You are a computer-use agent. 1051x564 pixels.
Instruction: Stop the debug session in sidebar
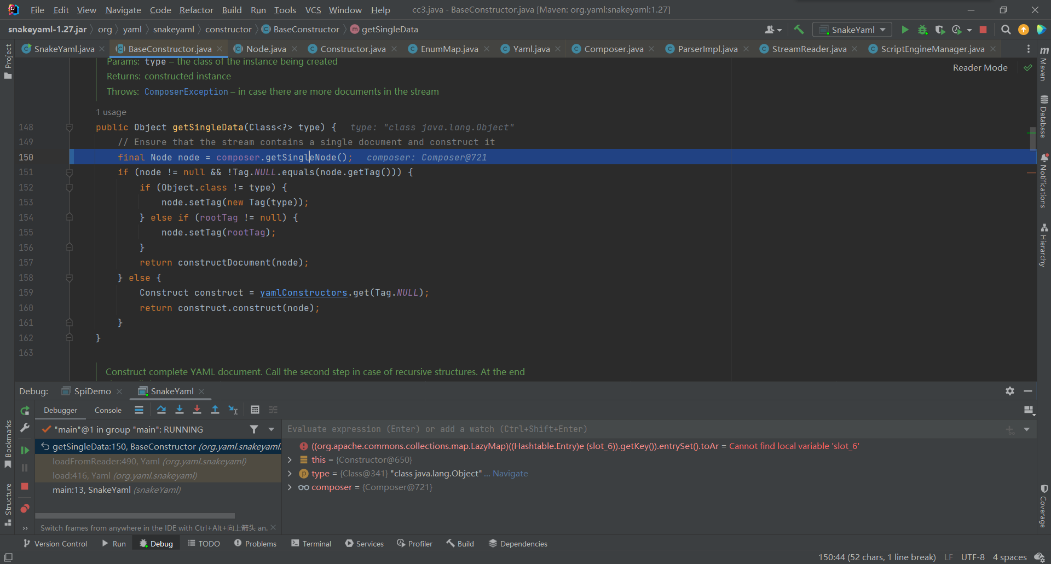pos(25,486)
